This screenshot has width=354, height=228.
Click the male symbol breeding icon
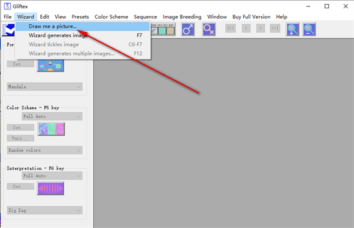pos(188,30)
